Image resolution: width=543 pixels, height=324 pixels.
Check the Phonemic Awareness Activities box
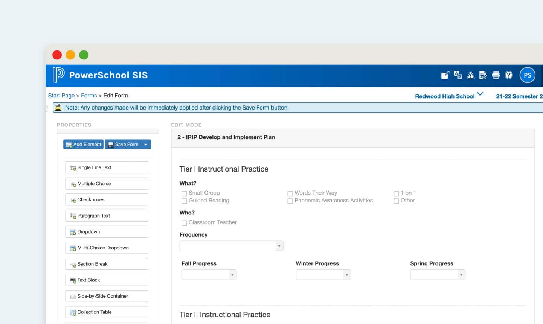tap(290, 201)
